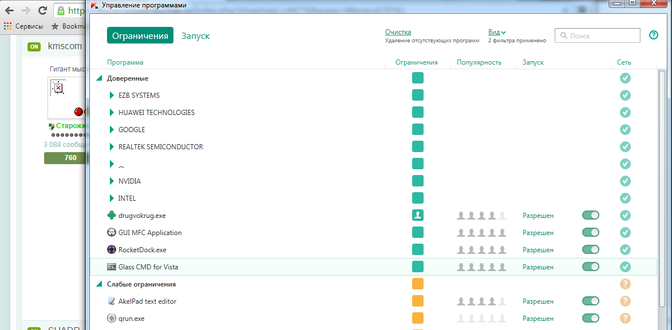This screenshot has height=330, width=672.
Task: Click green restriction square for GOOGLE group
Action: pos(418,130)
